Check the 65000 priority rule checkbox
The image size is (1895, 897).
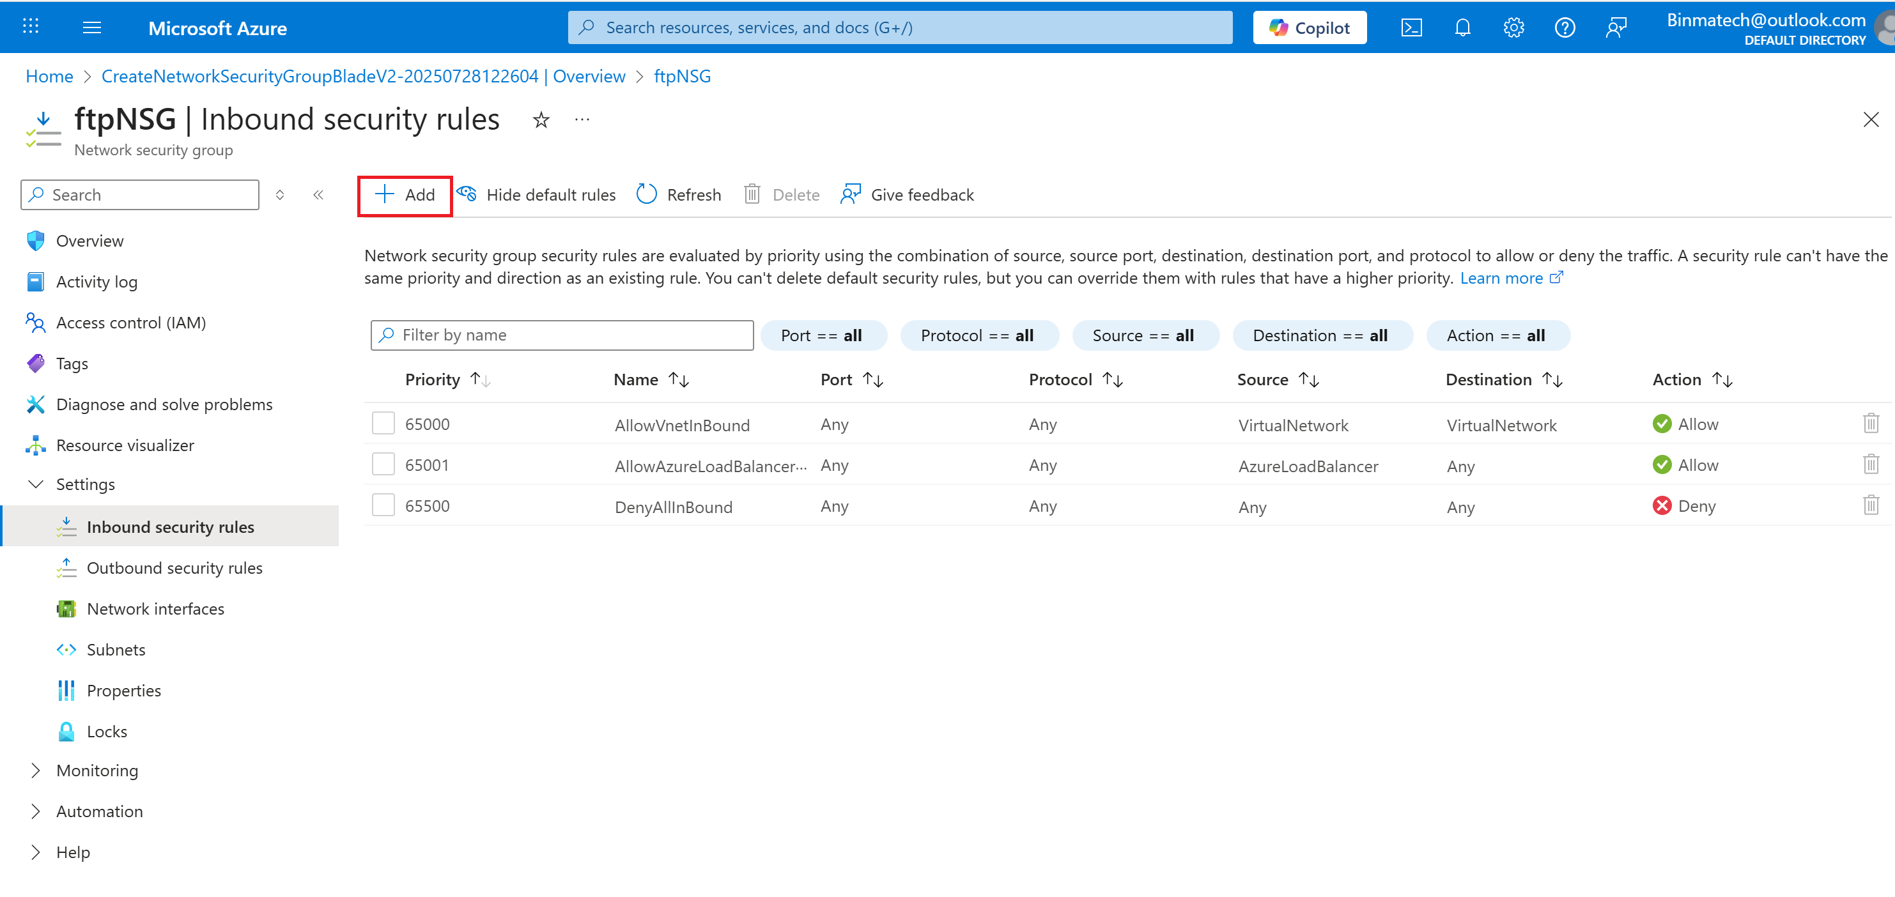(383, 424)
